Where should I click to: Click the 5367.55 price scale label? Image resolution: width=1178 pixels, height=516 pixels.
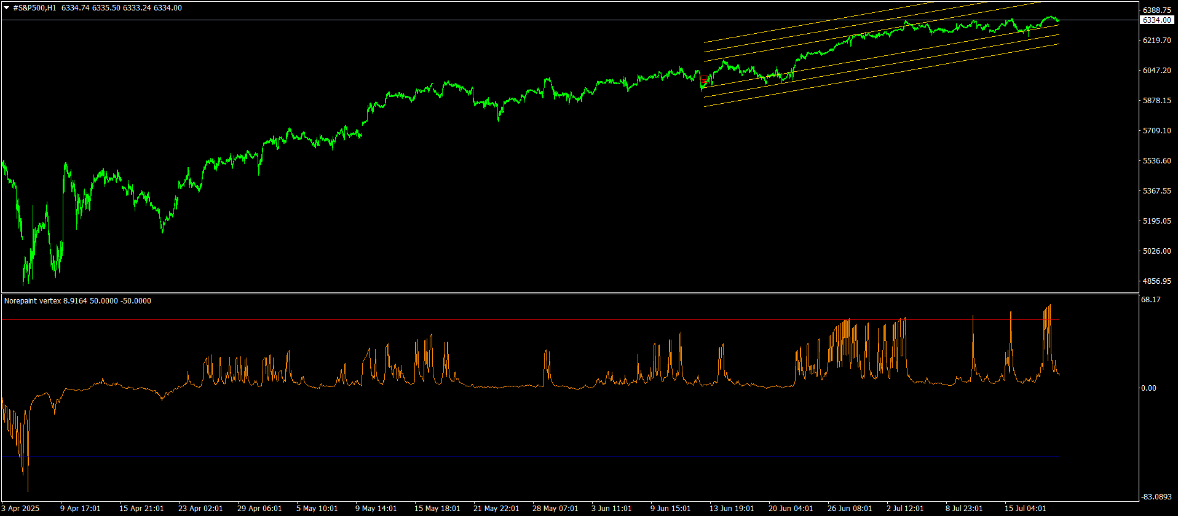pyautogui.click(x=1156, y=191)
